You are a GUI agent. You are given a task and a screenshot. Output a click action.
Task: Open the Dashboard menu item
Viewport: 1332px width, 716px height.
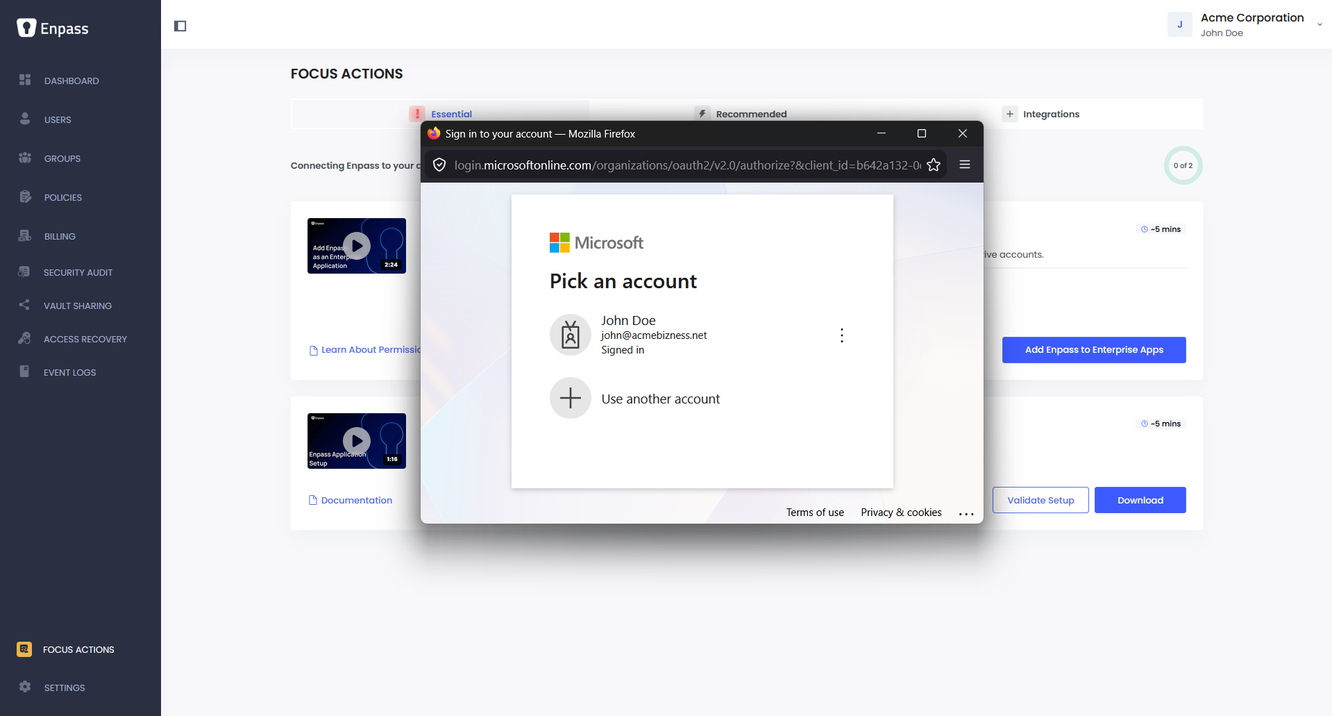pyautogui.click(x=71, y=81)
